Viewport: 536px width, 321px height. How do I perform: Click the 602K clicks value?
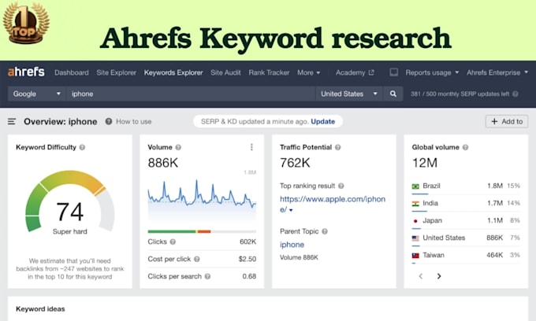(x=248, y=242)
